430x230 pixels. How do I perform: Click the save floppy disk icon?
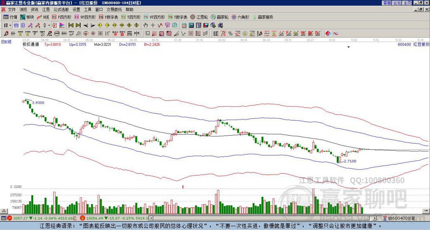[206, 26]
